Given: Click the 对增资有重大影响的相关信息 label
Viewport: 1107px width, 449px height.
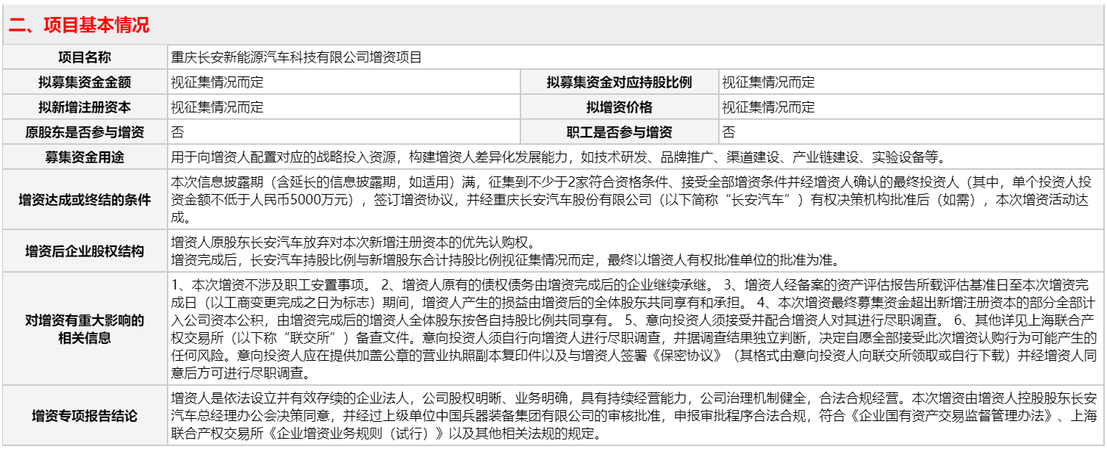Looking at the screenshot, I should (x=83, y=328).
